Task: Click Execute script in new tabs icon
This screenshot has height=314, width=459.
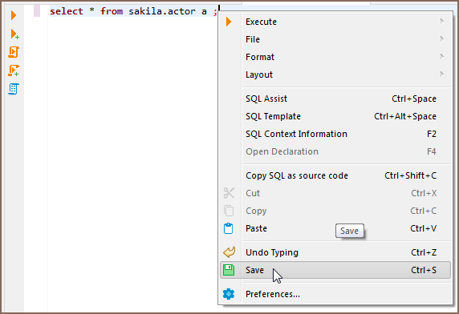Action: pos(14,70)
